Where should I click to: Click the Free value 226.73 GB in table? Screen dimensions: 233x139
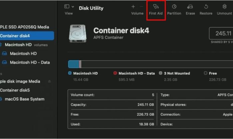145,114
